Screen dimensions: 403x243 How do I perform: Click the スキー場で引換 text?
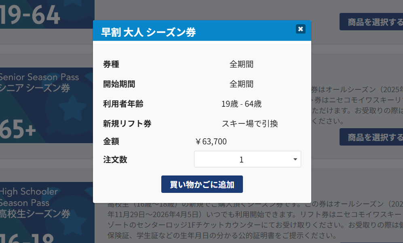point(249,124)
